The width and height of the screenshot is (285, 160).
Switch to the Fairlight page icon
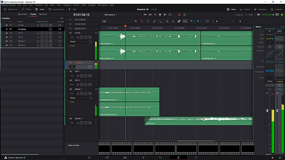(178, 158)
